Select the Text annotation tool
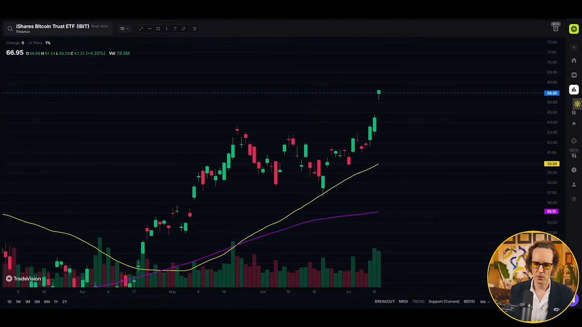Screen dimensions: 582x327 pos(175,28)
